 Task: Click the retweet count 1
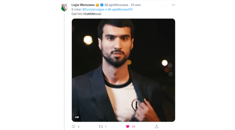click(x=106, y=127)
